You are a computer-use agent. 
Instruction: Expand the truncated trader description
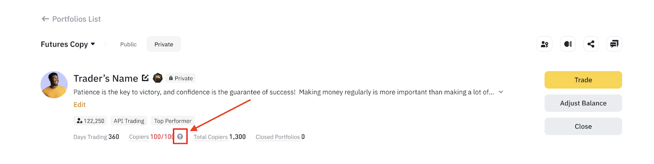[501, 92]
